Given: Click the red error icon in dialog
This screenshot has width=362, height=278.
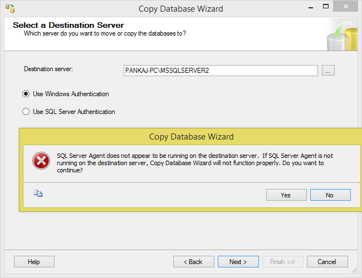Looking at the screenshot, I should (41, 161).
